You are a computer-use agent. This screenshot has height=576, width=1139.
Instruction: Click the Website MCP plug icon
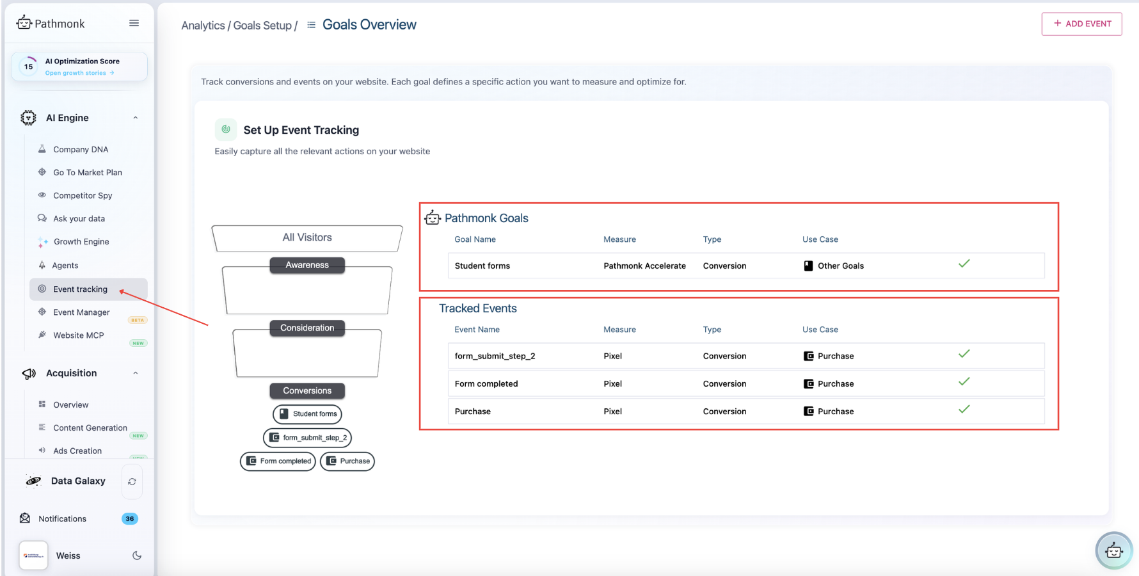[42, 335]
